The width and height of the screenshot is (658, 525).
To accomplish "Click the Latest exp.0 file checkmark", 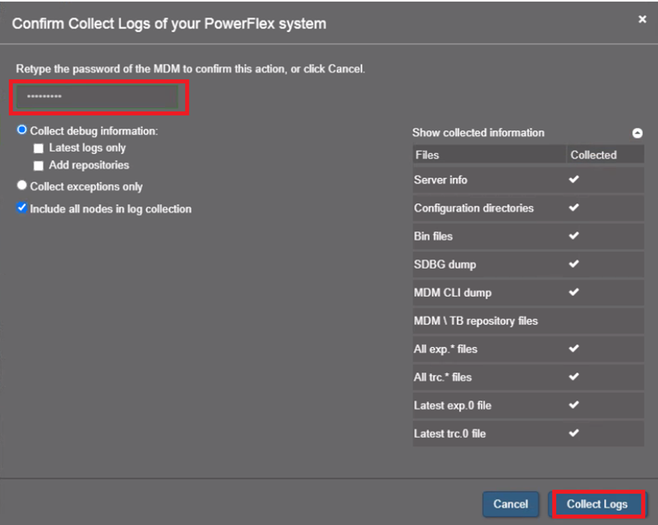I will pos(572,406).
